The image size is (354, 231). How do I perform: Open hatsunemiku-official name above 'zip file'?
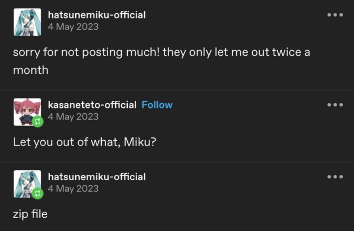click(x=97, y=177)
